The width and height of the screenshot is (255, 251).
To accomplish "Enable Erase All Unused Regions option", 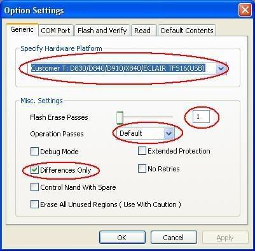I will pyautogui.click(x=34, y=204).
